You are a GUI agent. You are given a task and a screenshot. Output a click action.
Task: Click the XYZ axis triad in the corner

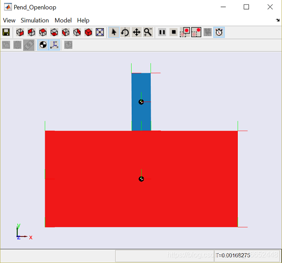pyautogui.click(x=24, y=232)
